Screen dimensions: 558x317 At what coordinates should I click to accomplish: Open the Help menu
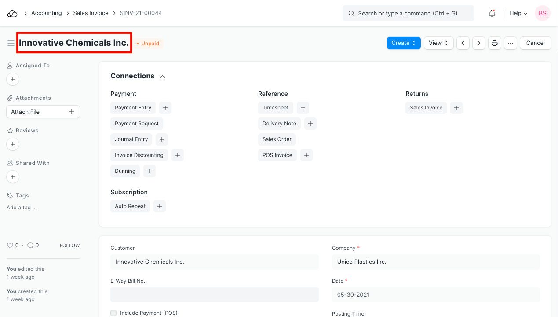coord(518,13)
